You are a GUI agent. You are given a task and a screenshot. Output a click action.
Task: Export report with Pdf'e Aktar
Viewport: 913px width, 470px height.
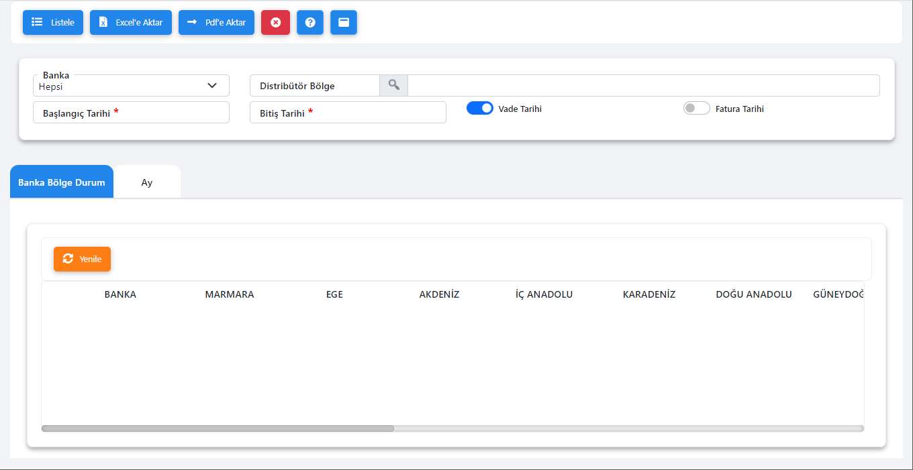click(216, 22)
